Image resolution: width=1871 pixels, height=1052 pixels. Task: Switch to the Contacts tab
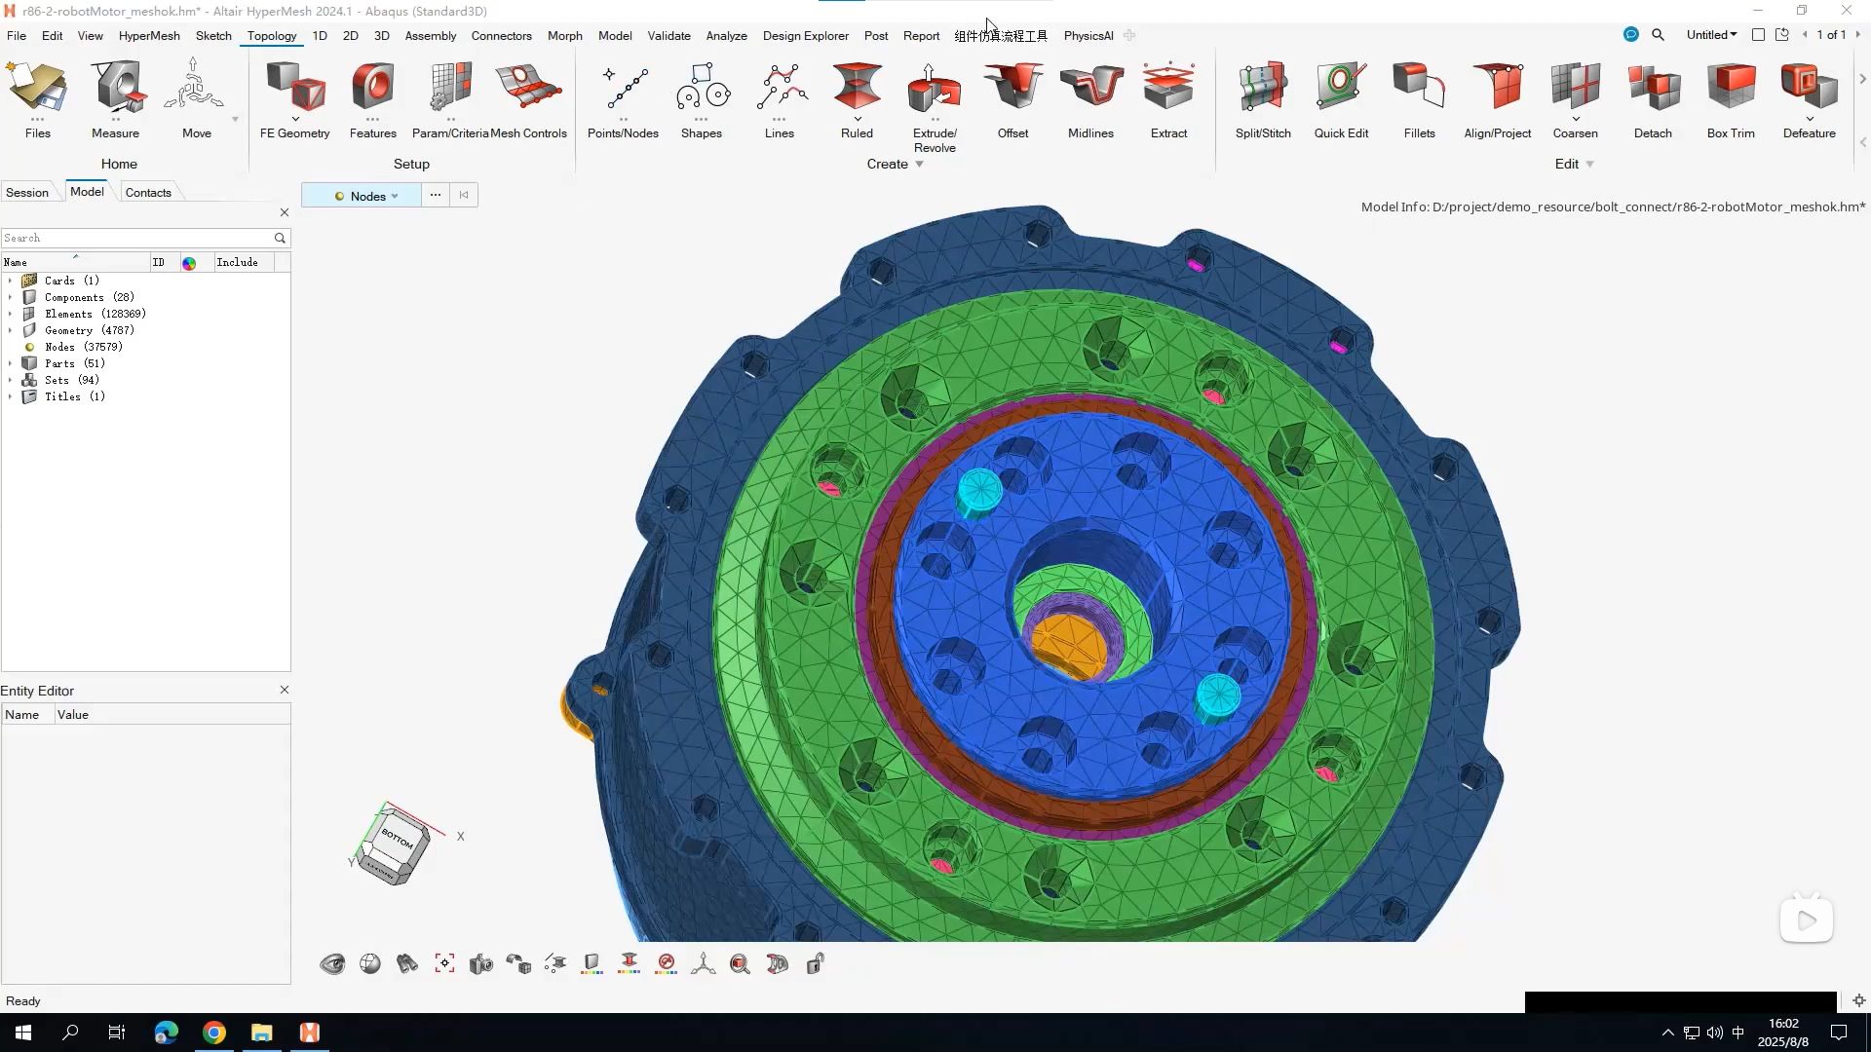pos(148,193)
